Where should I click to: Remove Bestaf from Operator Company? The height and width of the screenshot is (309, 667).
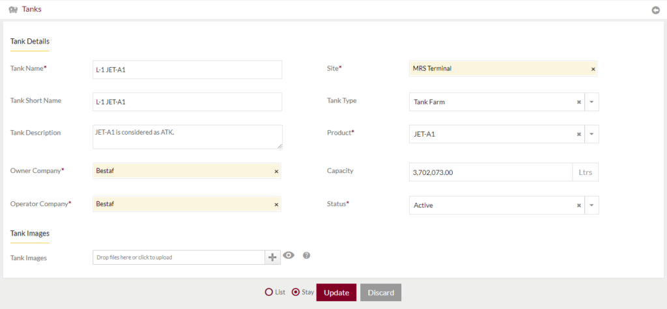pyautogui.click(x=276, y=205)
